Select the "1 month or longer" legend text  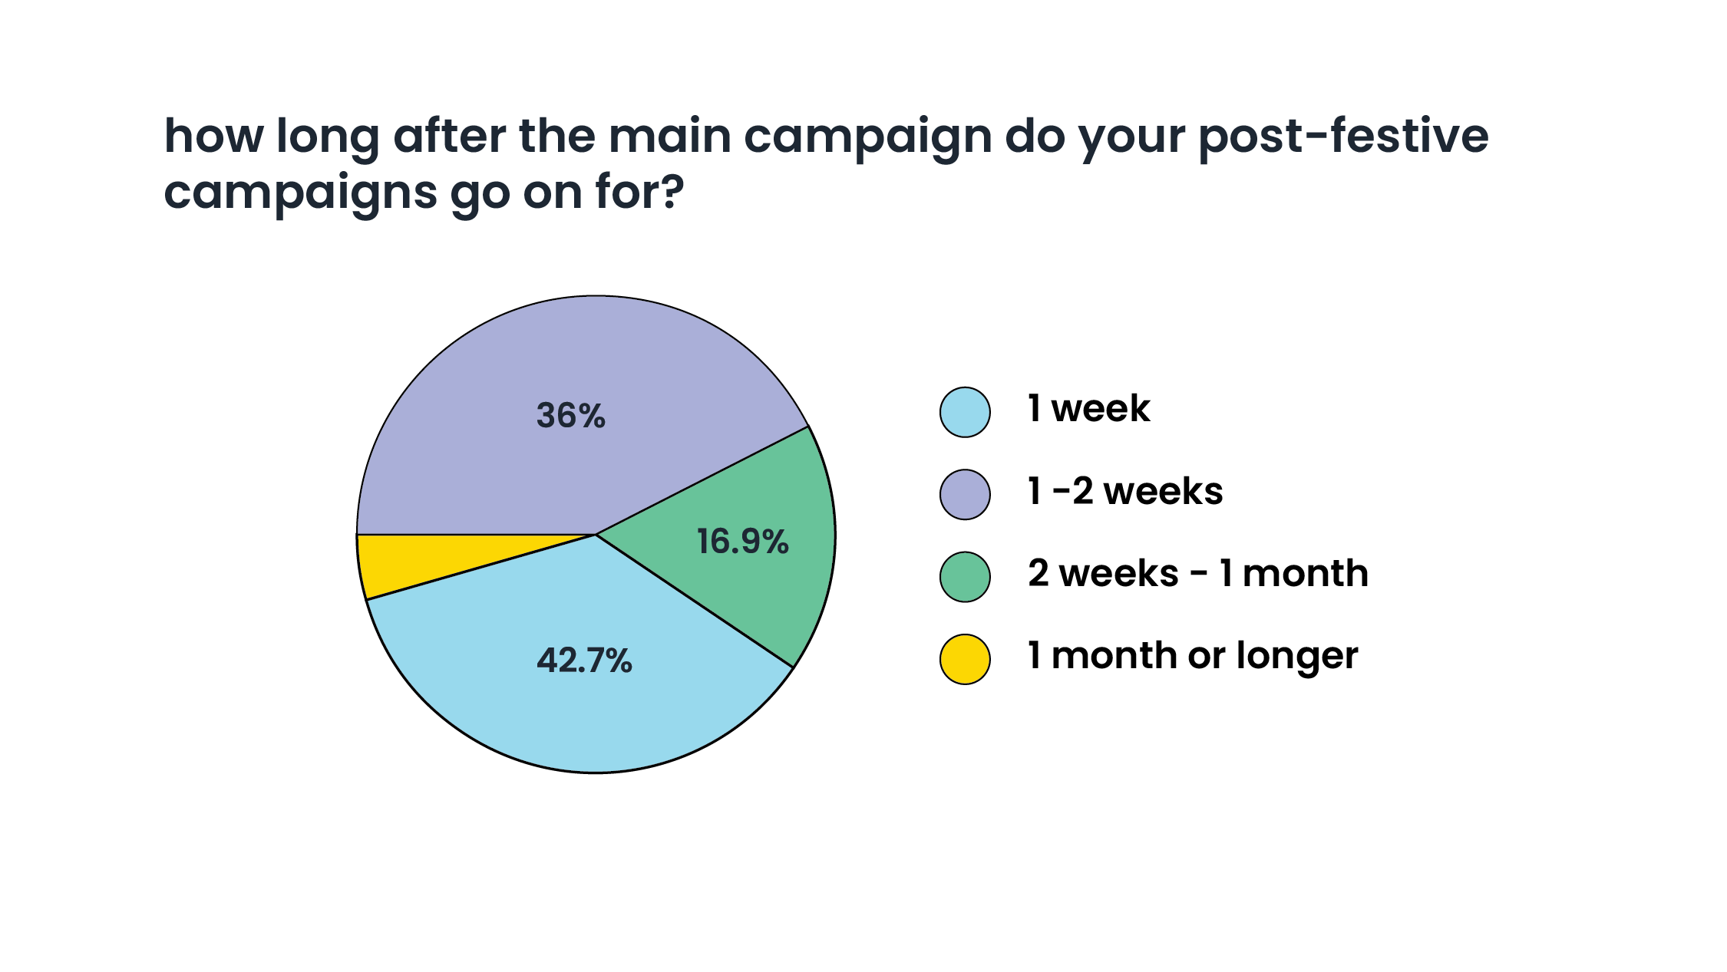(x=1193, y=656)
